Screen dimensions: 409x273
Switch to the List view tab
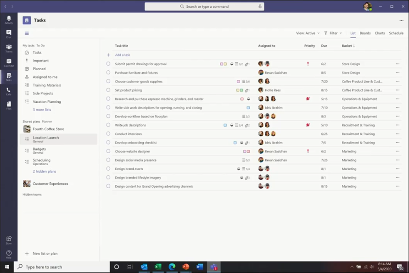pyautogui.click(x=353, y=33)
